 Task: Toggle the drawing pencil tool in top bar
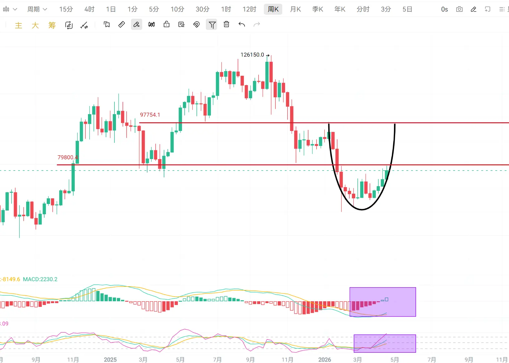(473, 9)
